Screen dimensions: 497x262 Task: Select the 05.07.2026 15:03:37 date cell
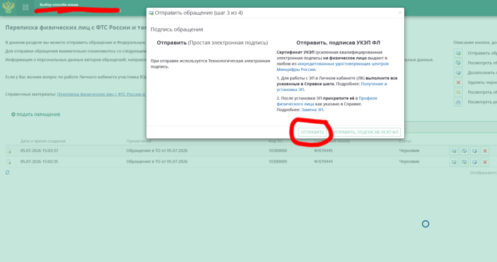pyautogui.click(x=39, y=150)
